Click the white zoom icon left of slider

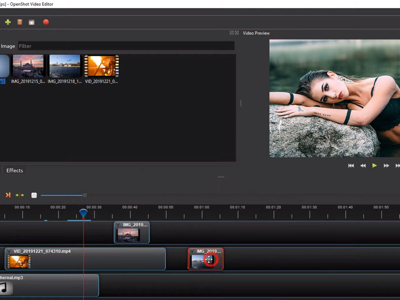coord(34,195)
